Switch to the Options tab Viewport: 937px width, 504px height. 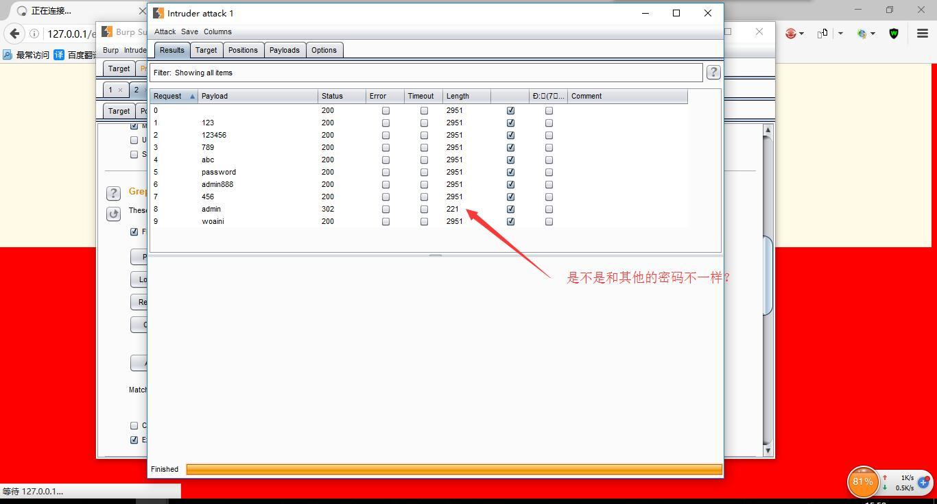click(x=324, y=50)
